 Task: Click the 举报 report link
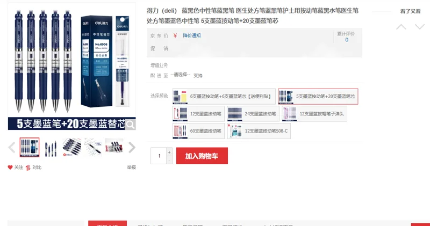click(x=131, y=167)
